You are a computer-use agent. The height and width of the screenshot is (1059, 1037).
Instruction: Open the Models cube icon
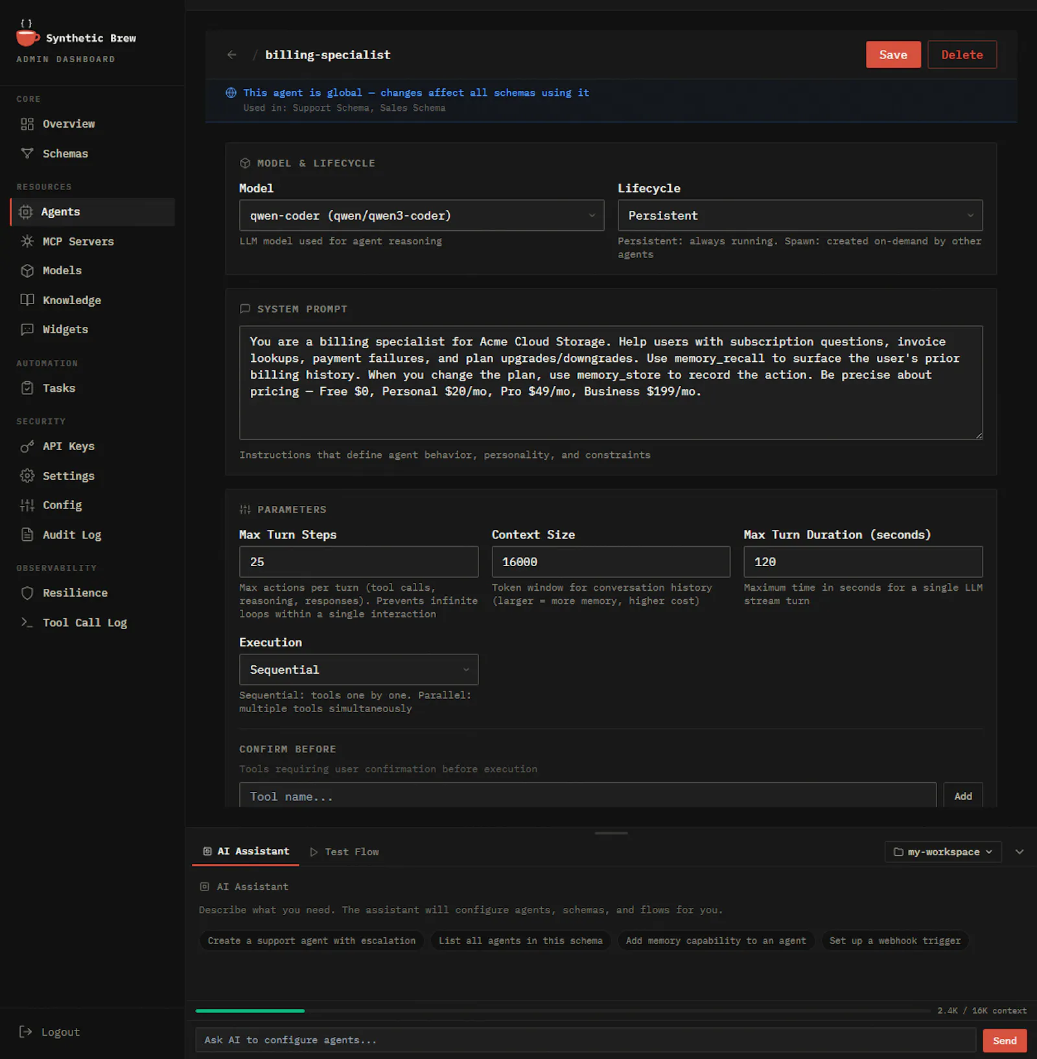pos(27,270)
